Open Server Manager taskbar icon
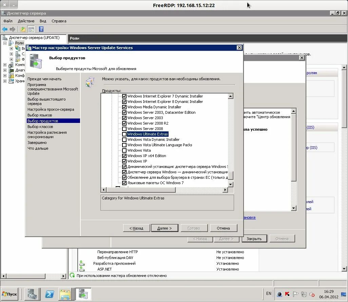Viewport: 348px width, 302px height. pos(33,294)
